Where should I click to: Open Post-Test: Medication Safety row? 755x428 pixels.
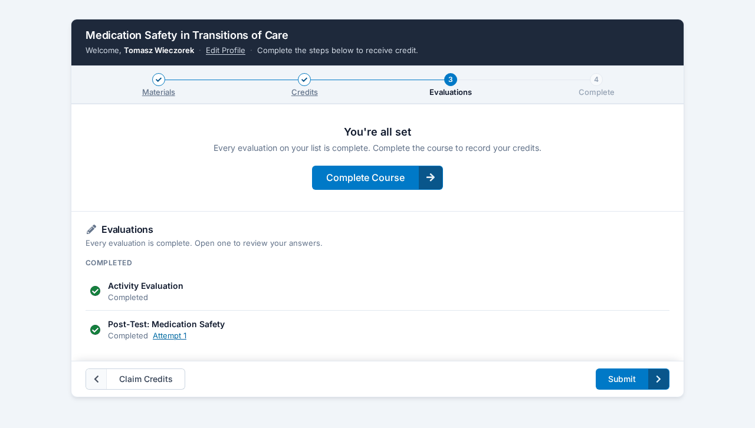377,330
